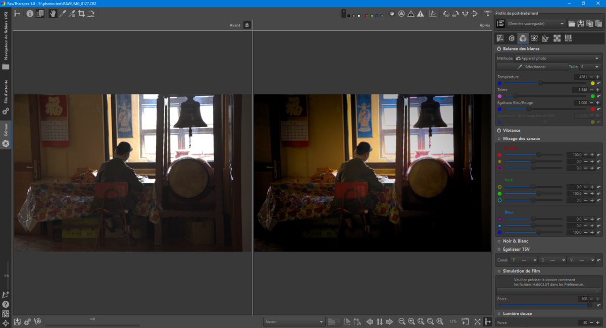Rotate image 90 degrees left
Screen dimensions: 606x328
(446, 14)
